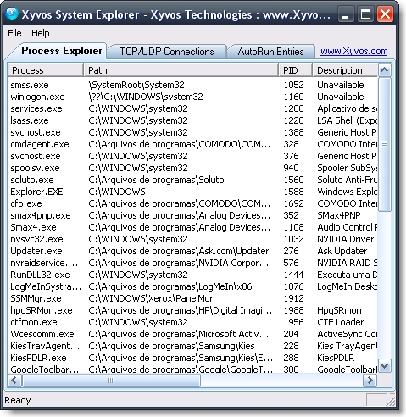Switch to the Process Explorer tab

(61, 51)
